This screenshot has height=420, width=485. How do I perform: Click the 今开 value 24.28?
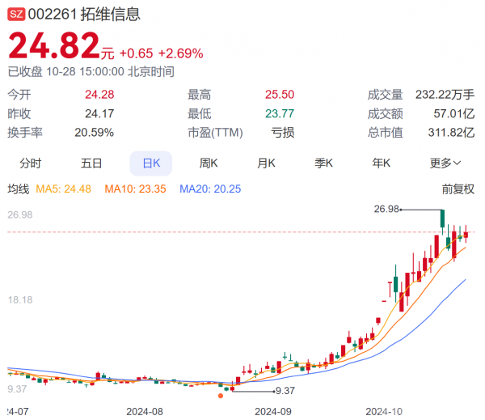coord(99,95)
